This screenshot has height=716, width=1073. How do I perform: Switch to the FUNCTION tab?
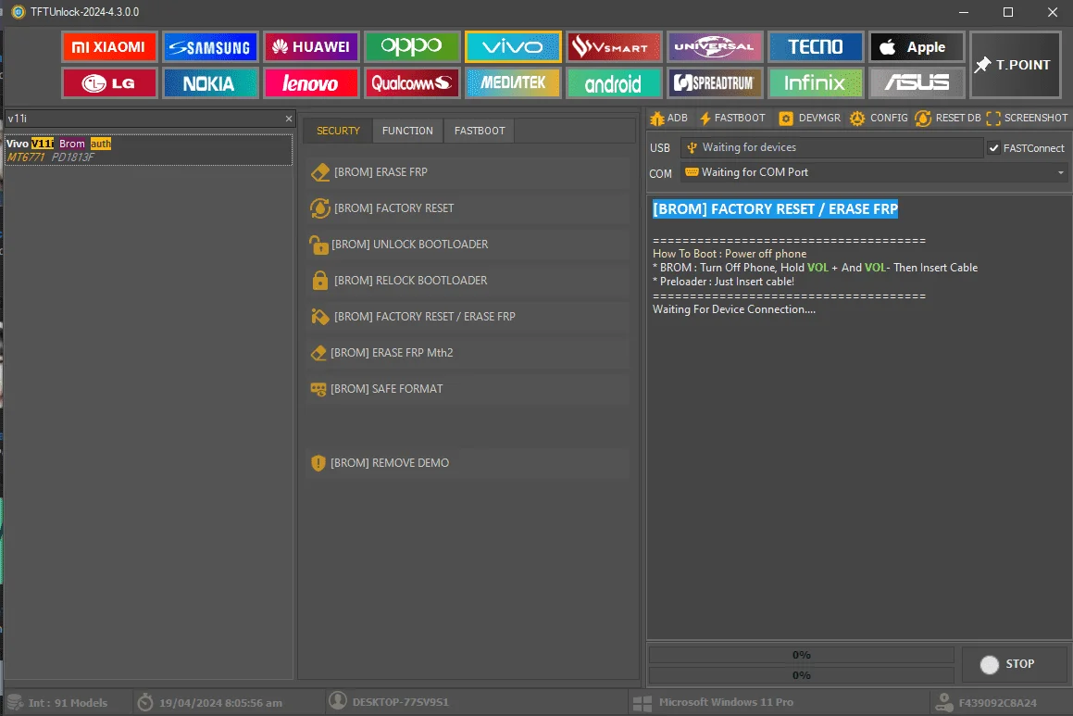407,130
